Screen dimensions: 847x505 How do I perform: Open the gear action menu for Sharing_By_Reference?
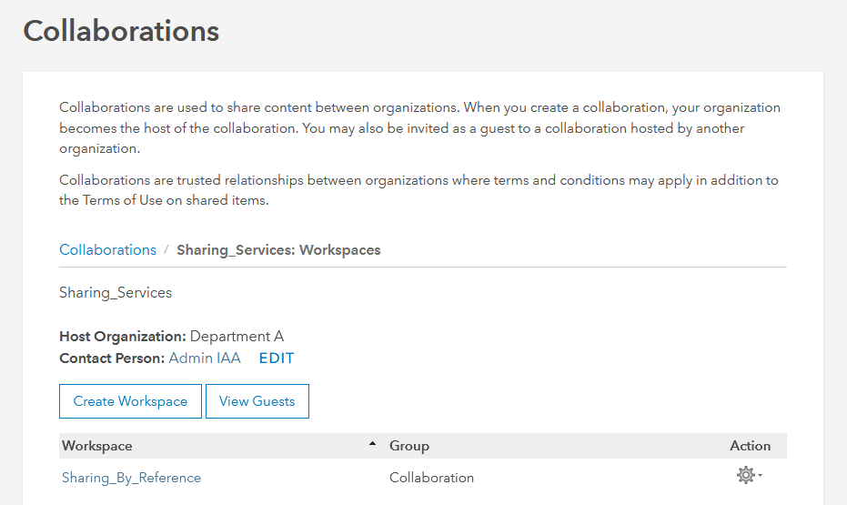745,475
